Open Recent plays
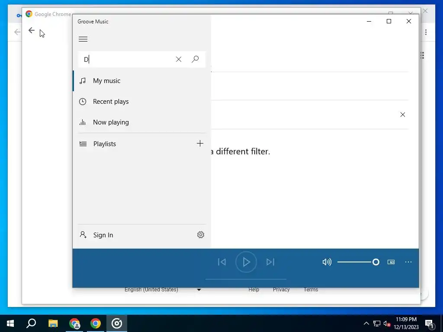Viewport: 443px width, 332px height. (142, 102)
